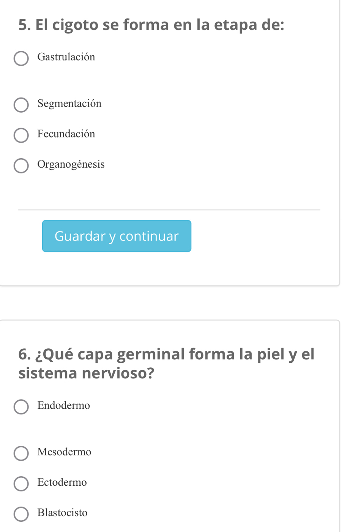Choose the Segmentación radio option
Viewport: 342px width, 532px height.
(x=21, y=105)
